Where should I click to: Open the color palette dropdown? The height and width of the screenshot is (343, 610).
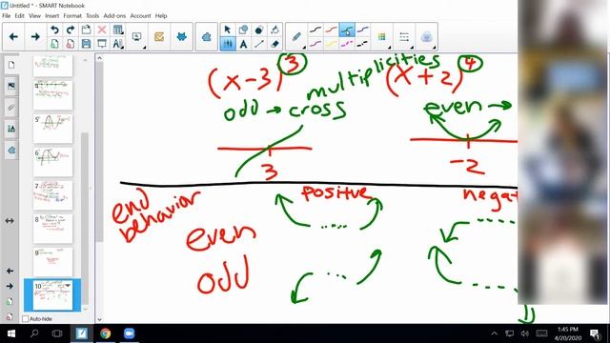(x=390, y=48)
